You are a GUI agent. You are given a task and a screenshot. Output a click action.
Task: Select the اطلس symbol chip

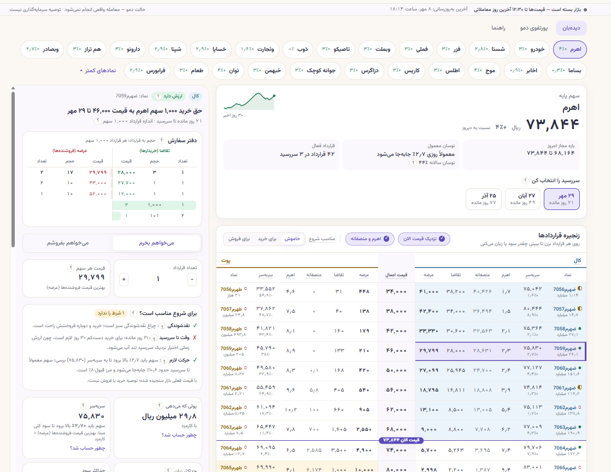(x=447, y=71)
